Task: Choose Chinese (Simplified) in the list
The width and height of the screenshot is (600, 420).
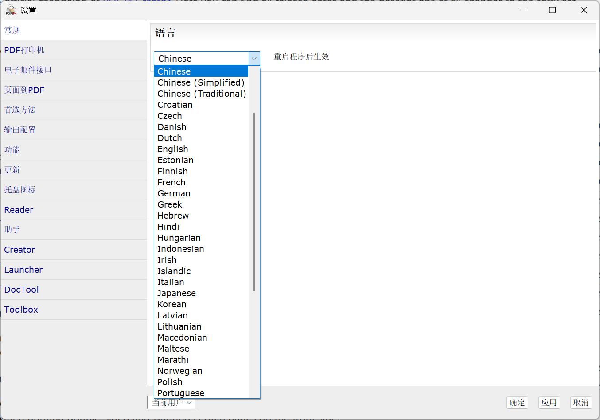Action: click(x=201, y=82)
